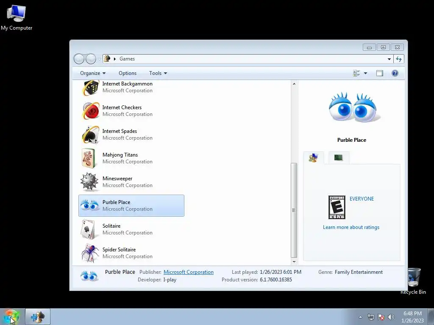Select the Minesweeper mine icon
This screenshot has width=434, height=325.
point(89,182)
